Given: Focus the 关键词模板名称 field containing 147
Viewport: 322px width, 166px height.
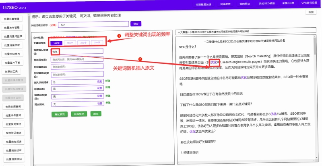Looking at the screenshot, I should tap(93, 24).
